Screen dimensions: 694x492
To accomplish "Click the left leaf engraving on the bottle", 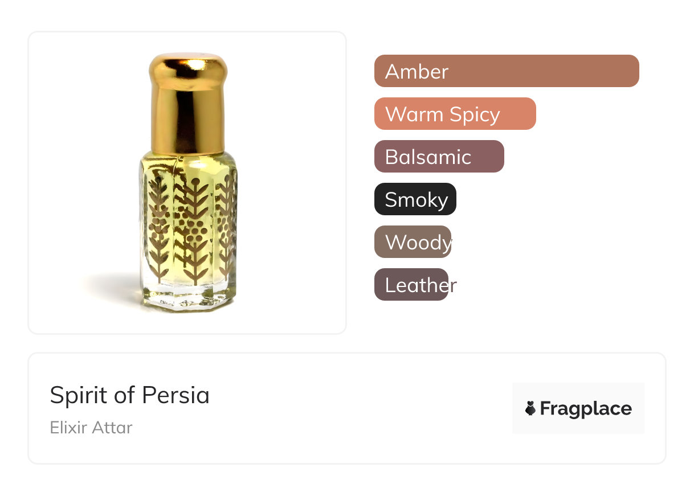I will coord(158,228).
